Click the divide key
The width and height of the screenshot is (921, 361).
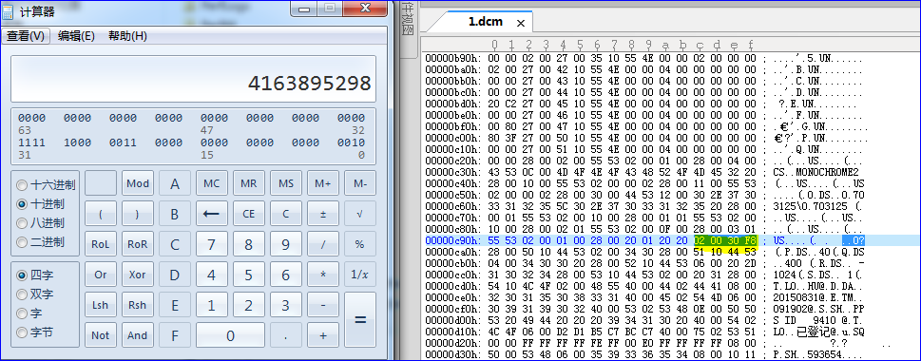pos(323,243)
